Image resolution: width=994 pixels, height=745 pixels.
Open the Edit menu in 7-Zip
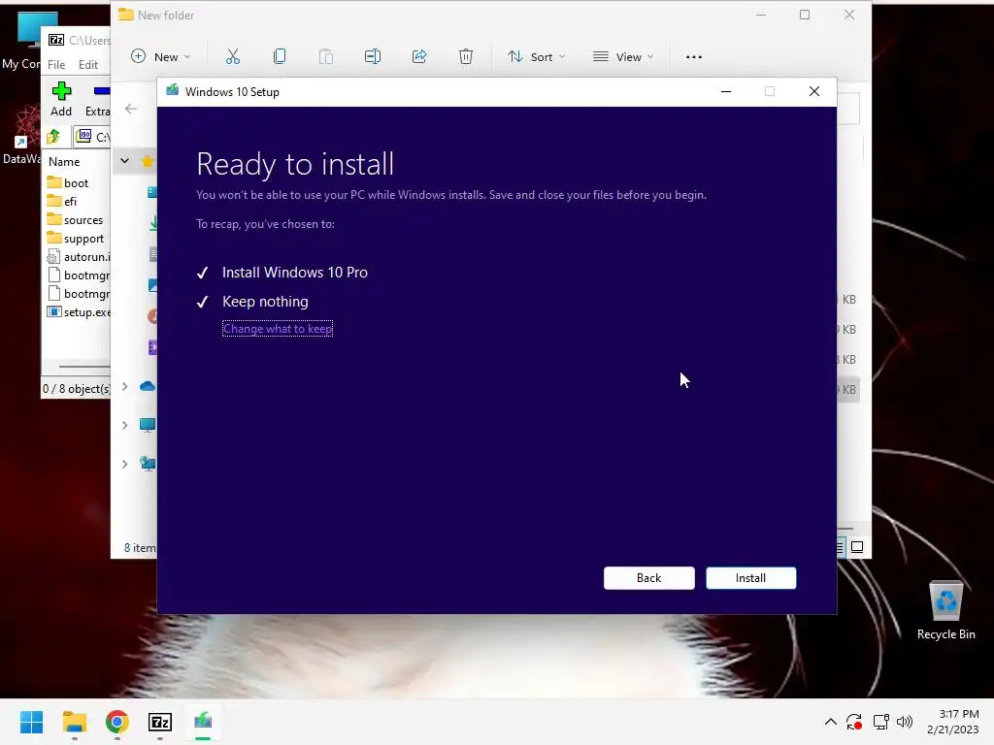tap(88, 65)
